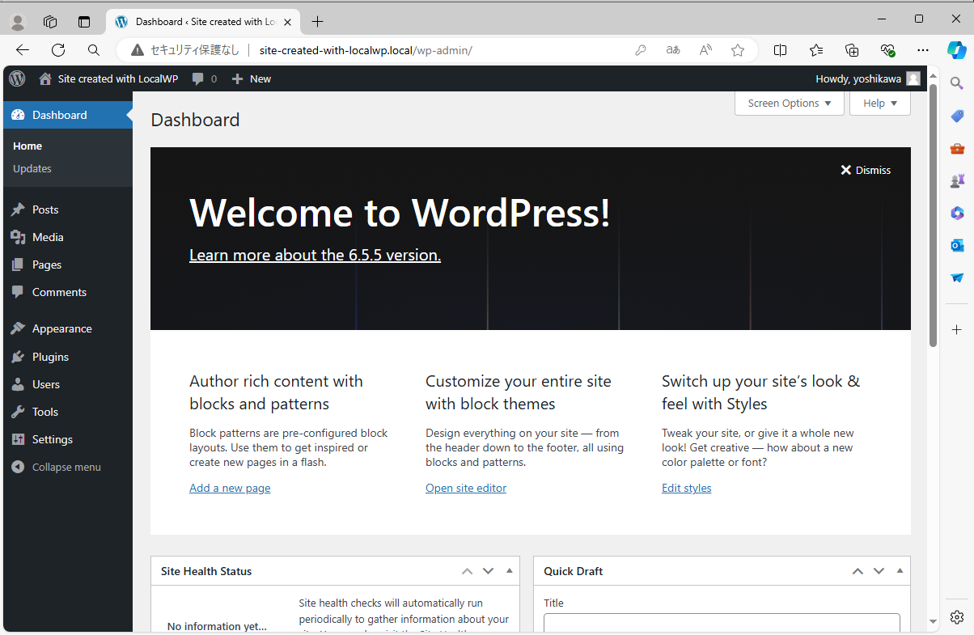Click the WordPress logo in admin bar
Screen dimensions: 974x635
coord(17,78)
